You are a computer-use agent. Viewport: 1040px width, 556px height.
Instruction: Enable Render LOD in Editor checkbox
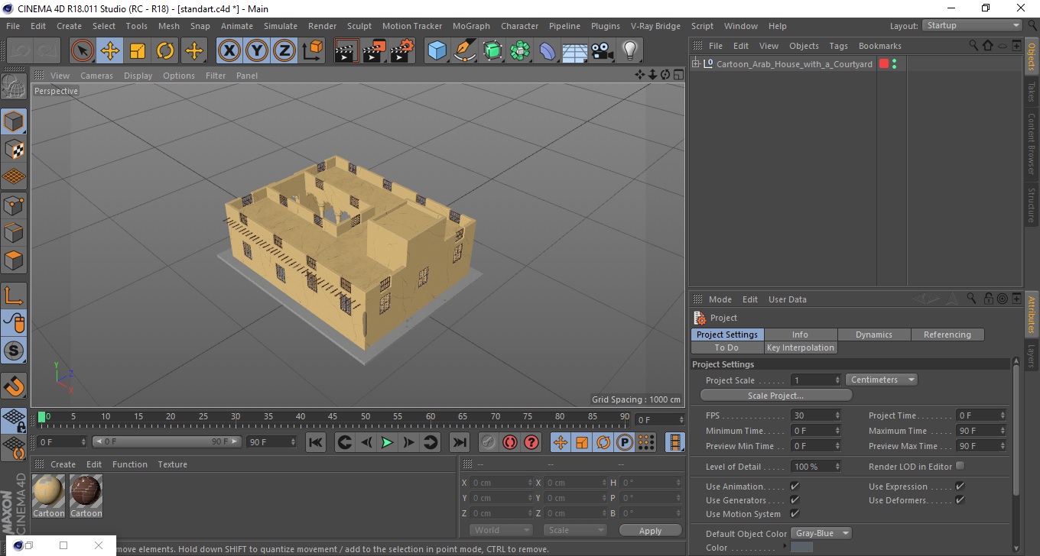click(x=960, y=466)
